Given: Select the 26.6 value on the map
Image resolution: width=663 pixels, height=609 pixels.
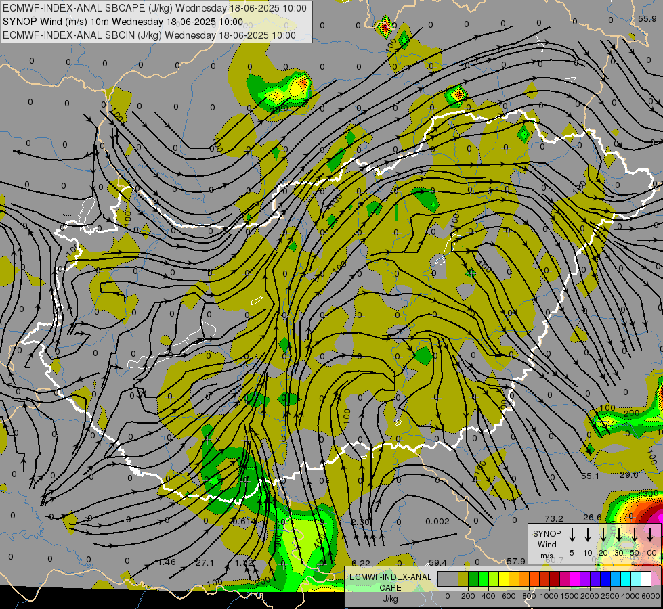Looking at the screenshot, I should coord(593,517).
